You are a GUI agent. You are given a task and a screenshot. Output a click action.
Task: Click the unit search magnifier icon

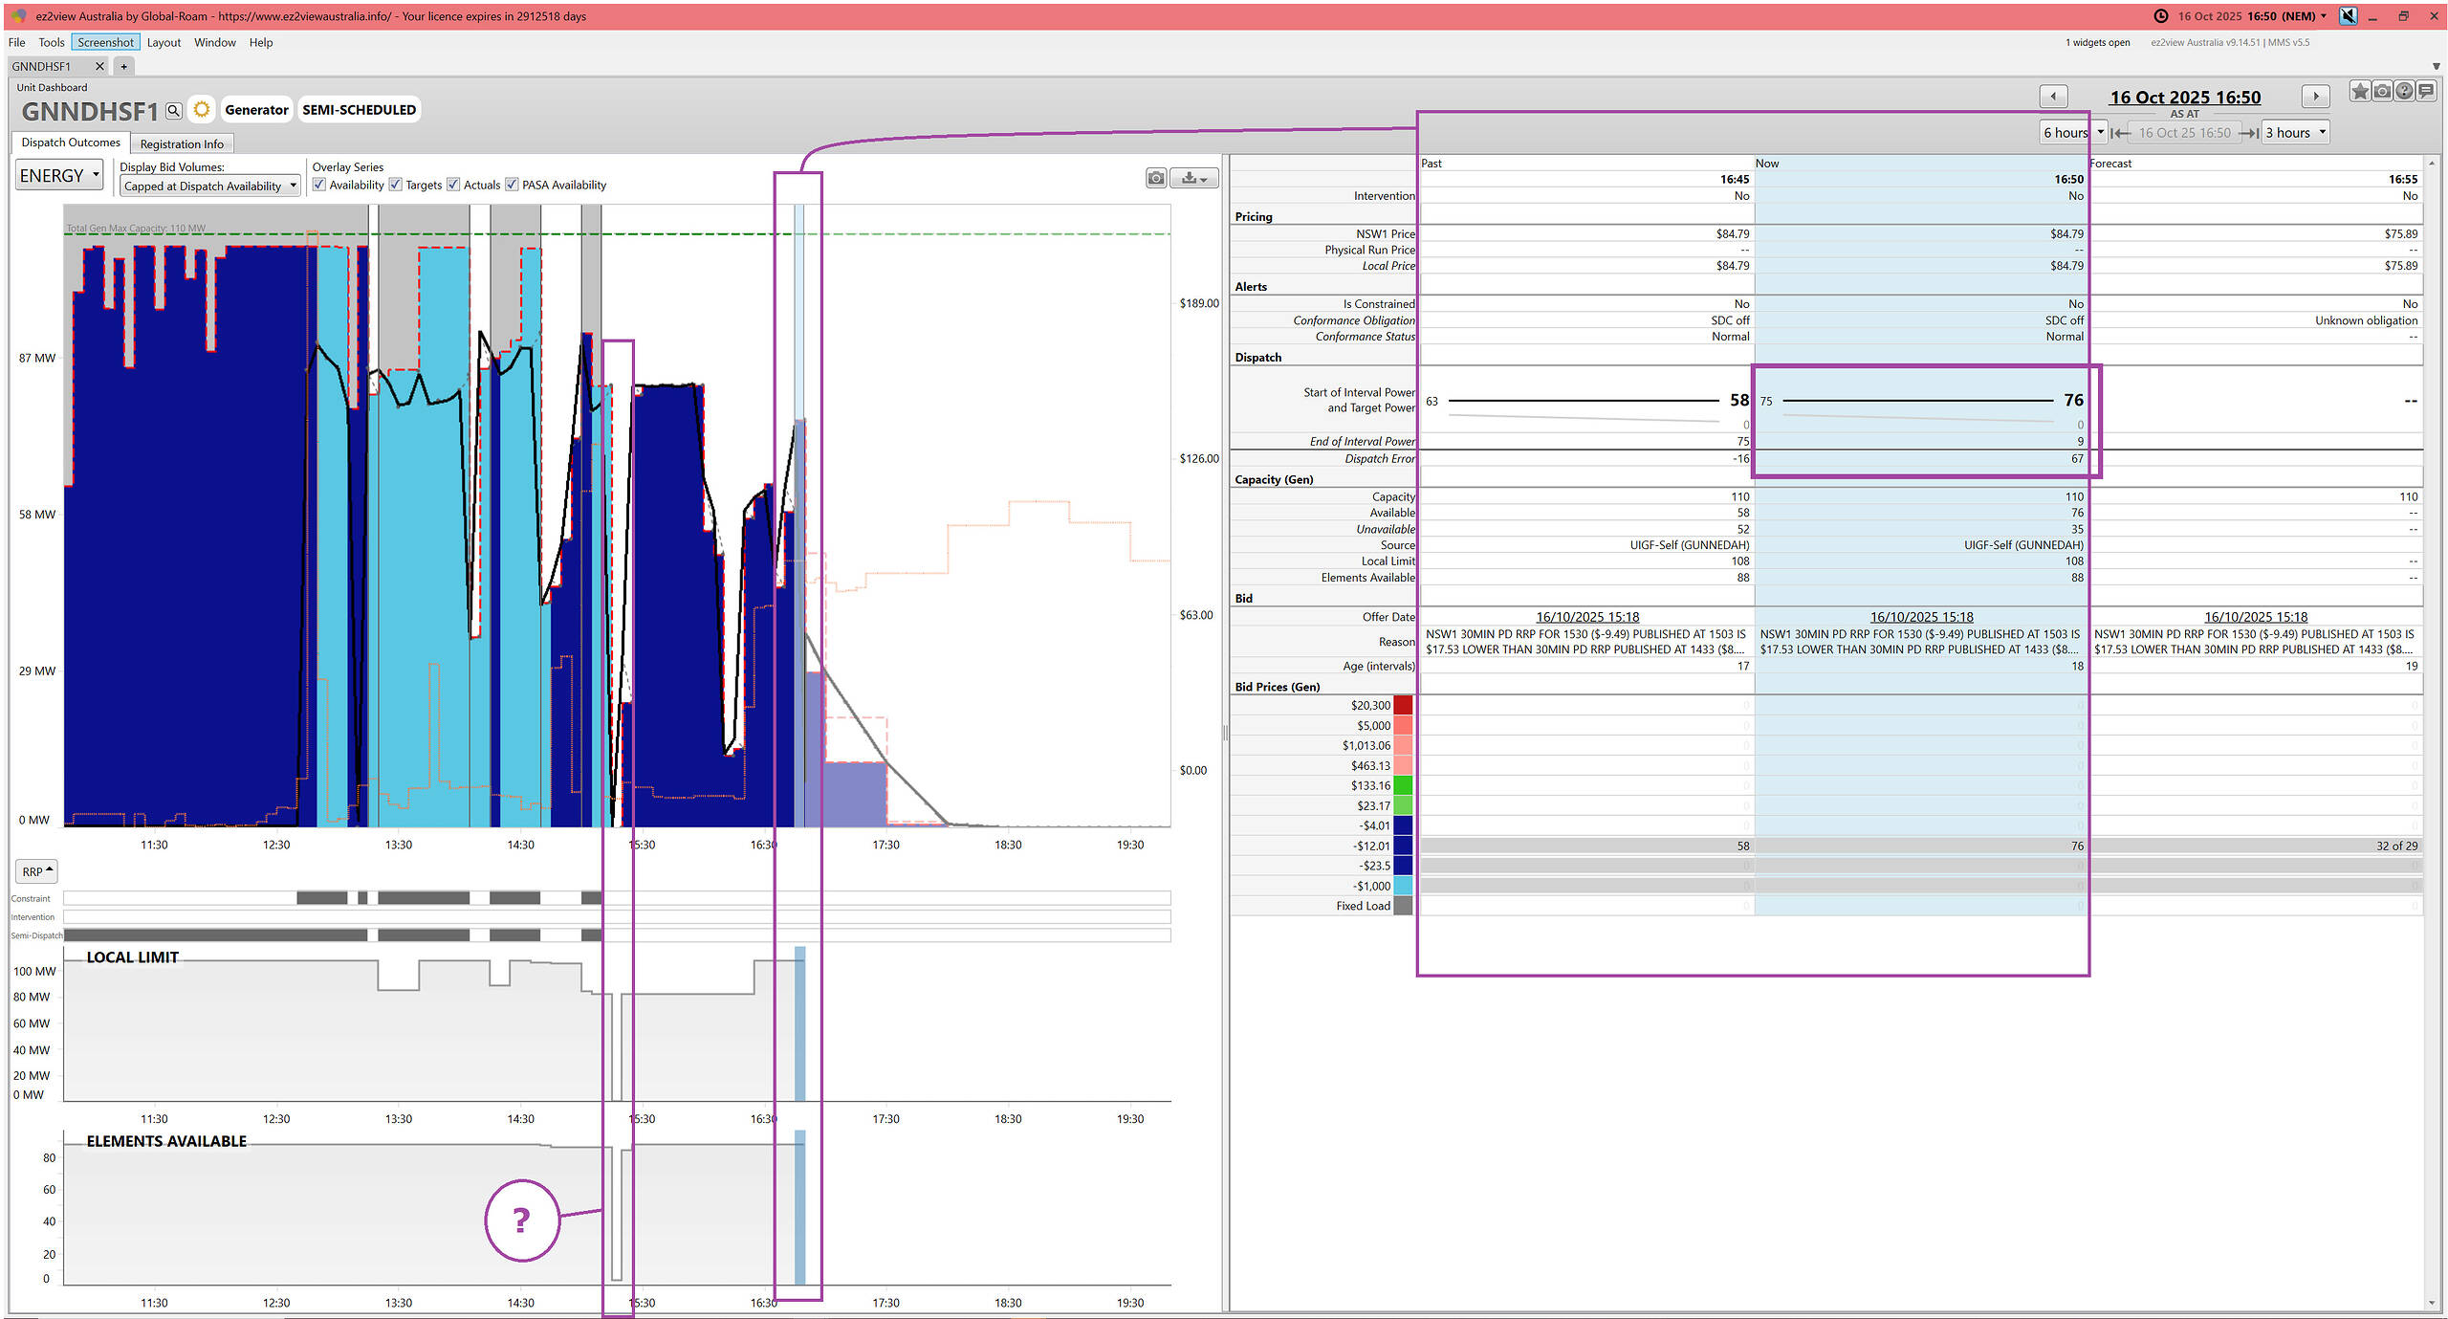pyautogui.click(x=173, y=111)
